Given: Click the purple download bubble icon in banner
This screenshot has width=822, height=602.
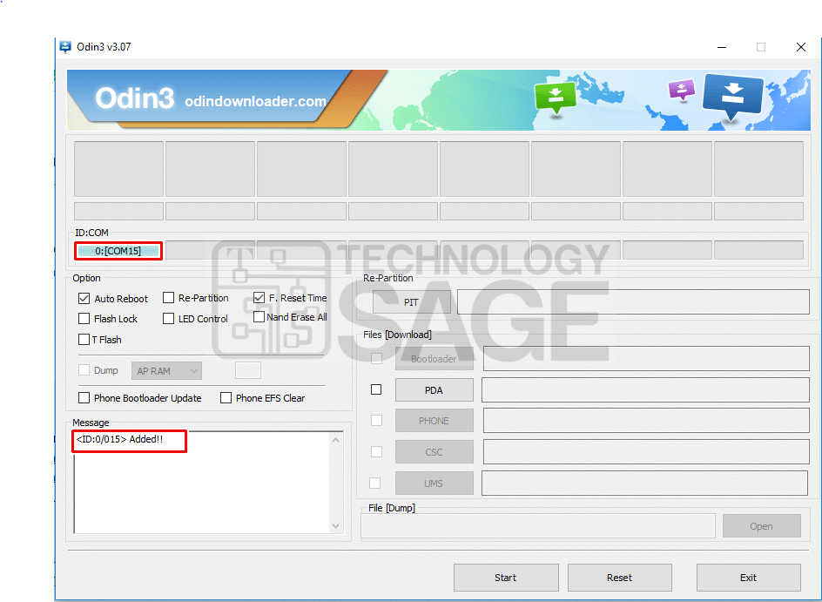Looking at the screenshot, I should [x=682, y=90].
